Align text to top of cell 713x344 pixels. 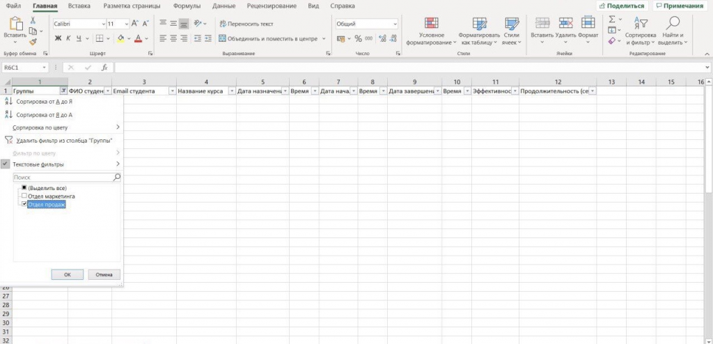point(163,23)
